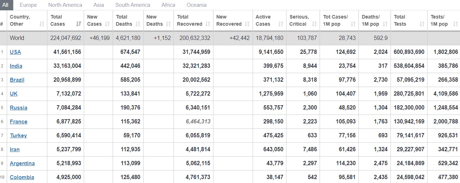
Task: Go to the Argentina country link
Action: [22, 163]
